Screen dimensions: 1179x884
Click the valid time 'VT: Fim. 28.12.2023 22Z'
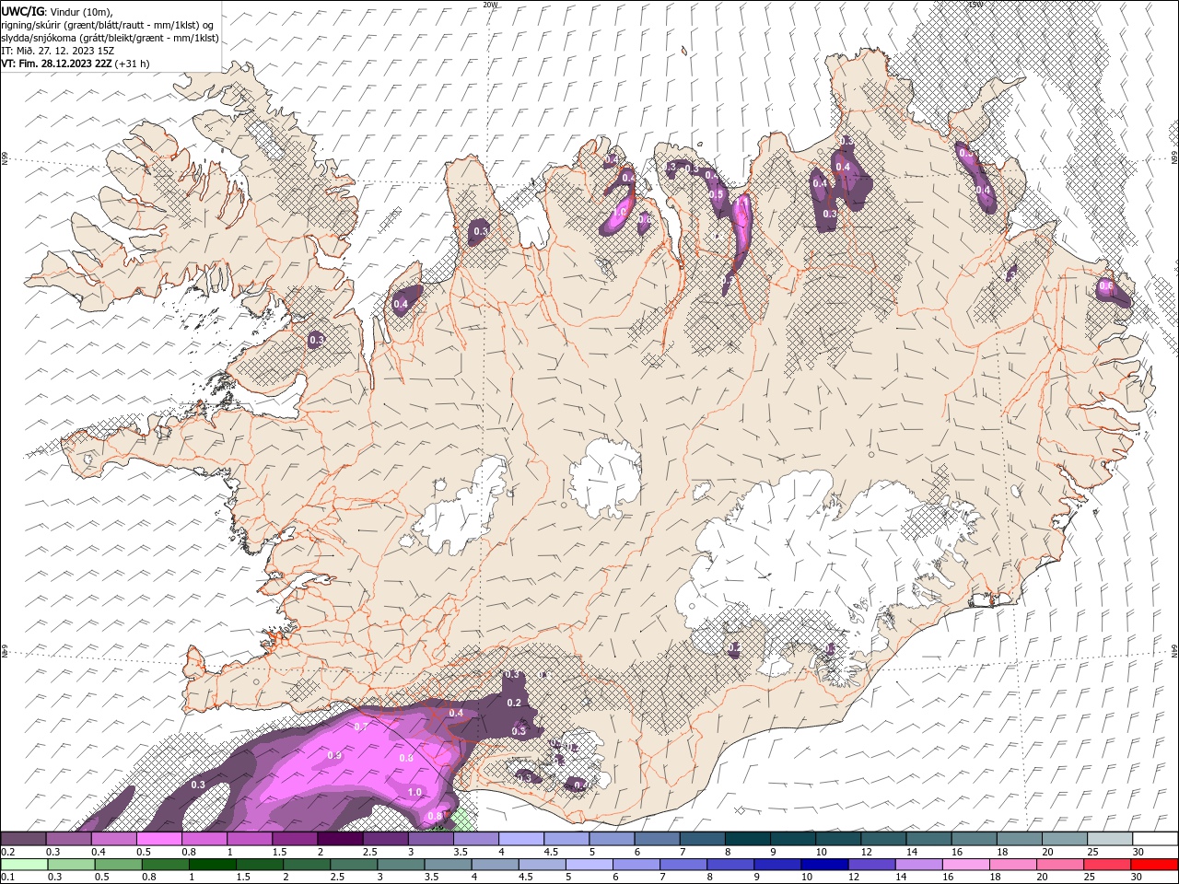tap(57, 64)
